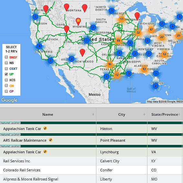Image resolution: width=183 pixels, height=183 pixels.
Task: Open the cluster of 5 in Louisiana
Action: (x=129, y=74)
